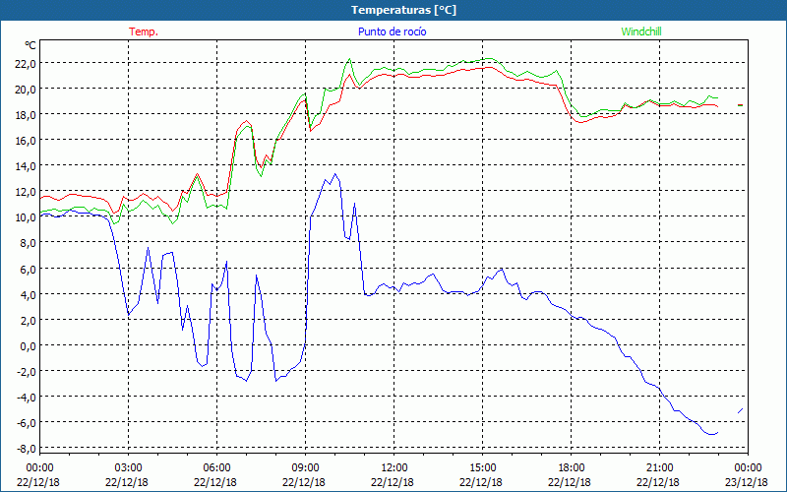Click the 18,0 y-axis value

coord(26,115)
